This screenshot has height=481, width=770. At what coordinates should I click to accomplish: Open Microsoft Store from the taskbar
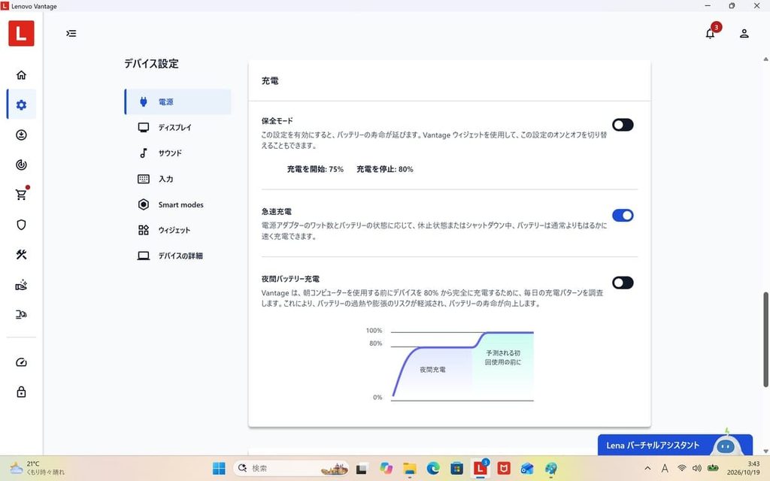(x=456, y=469)
